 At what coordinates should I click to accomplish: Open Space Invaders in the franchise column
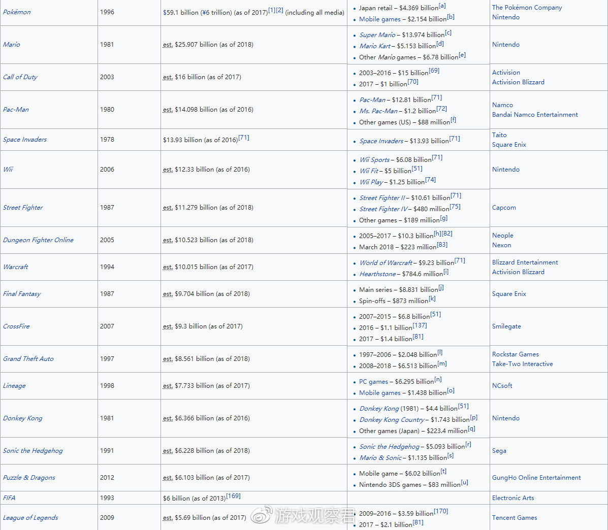coord(25,140)
